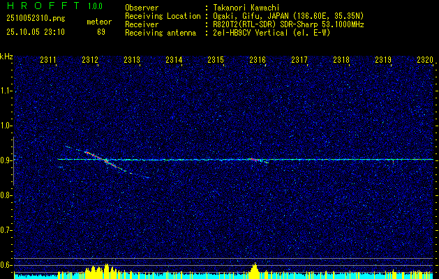Click the 0.9 frequency axis label
This screenshot has width=439, height=279.
point(6,160)
